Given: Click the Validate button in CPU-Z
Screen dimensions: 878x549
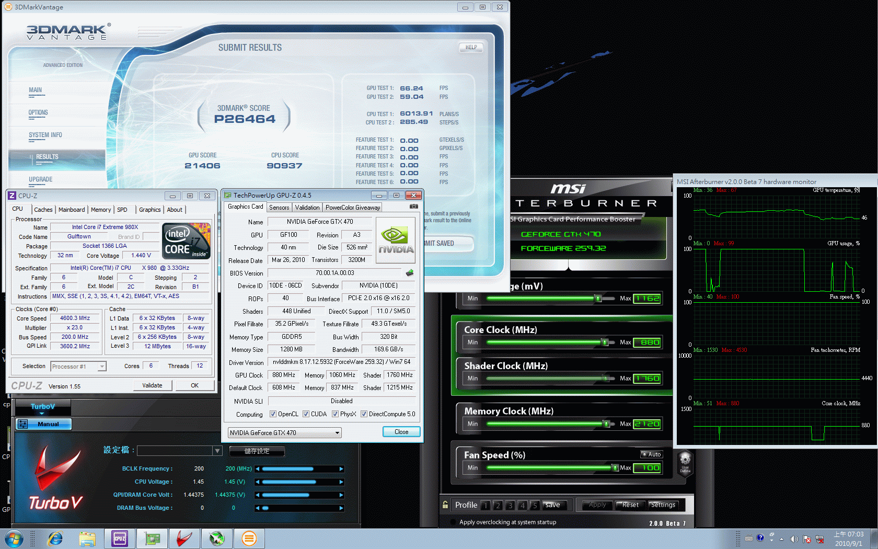Looking at the screenshot, I should pyautogui.click(x=152, y=385).
